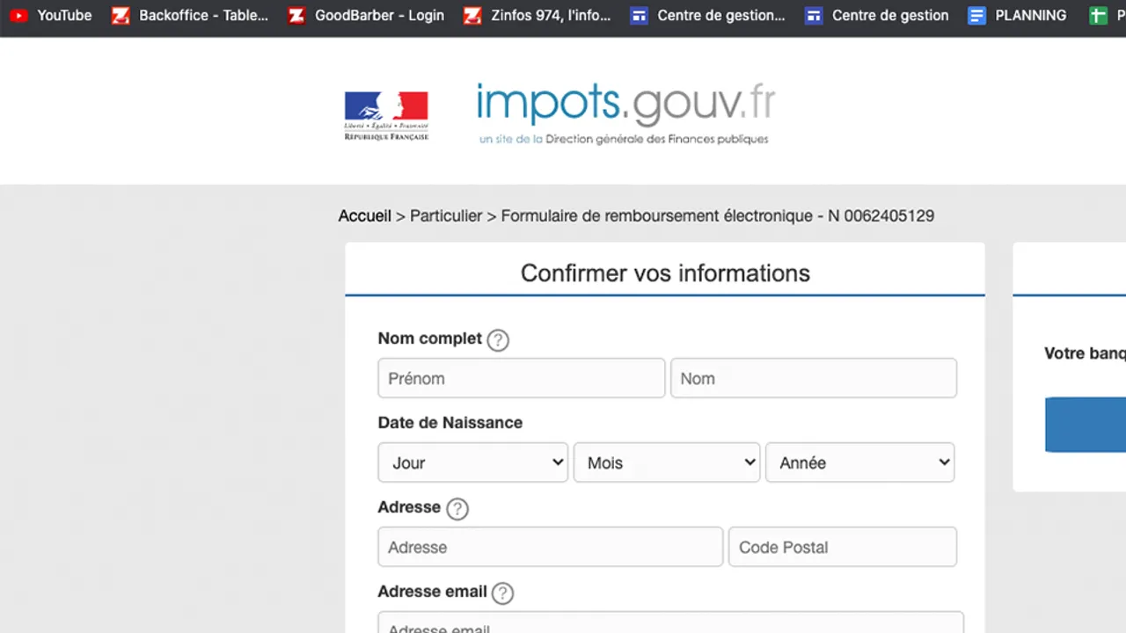Go to the Accueil breadcrumb link

click(x=364, y=215)
